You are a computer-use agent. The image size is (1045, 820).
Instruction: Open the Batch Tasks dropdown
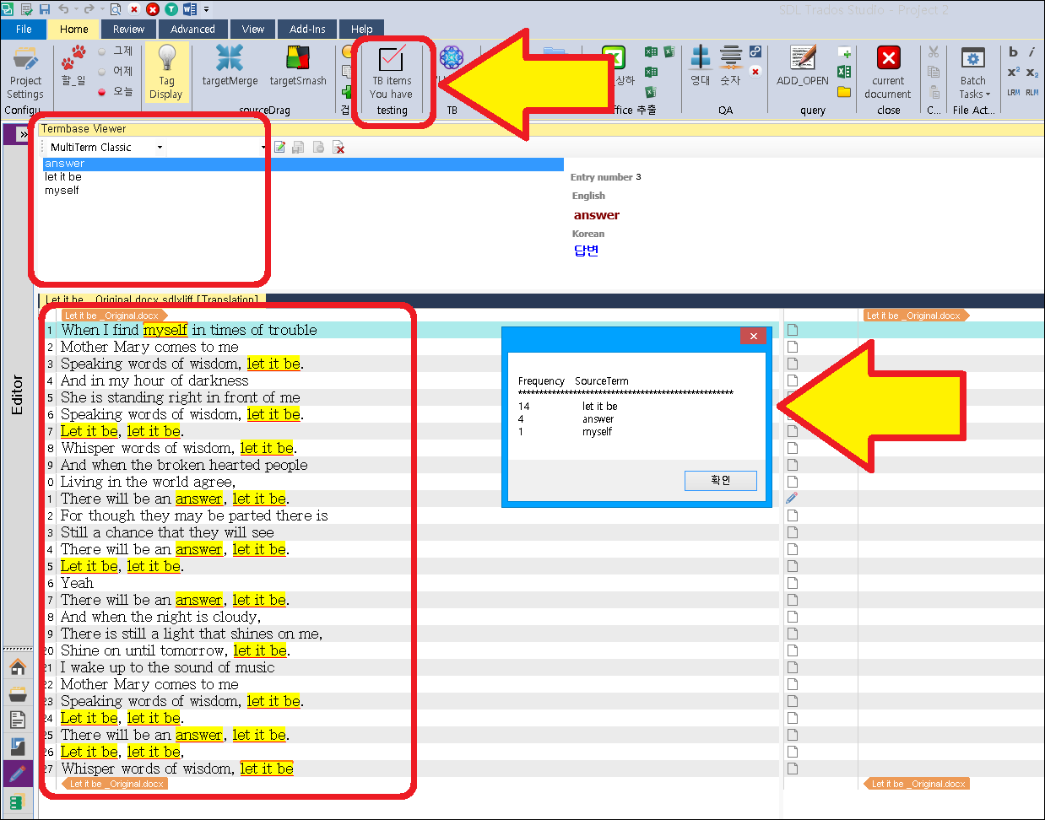(973, 73)
